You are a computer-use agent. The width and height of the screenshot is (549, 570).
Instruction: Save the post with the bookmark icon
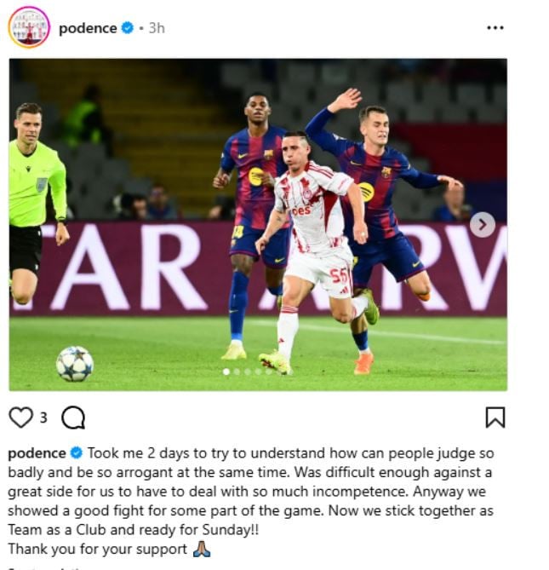(x=495, y=417)
